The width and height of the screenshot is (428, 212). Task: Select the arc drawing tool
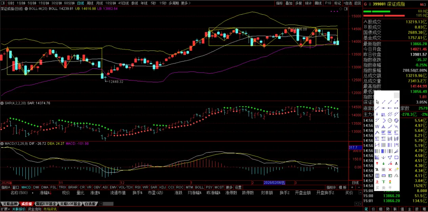pos(384,120)
